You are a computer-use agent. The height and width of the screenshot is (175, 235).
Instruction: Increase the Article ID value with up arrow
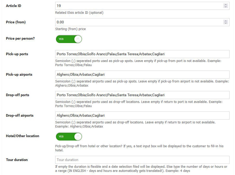point(226,5)
